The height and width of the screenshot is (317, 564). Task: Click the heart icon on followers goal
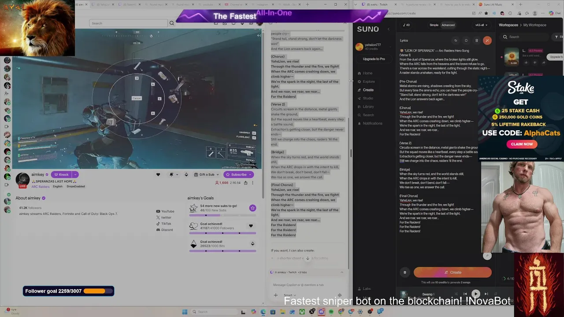tap(251, 226)
